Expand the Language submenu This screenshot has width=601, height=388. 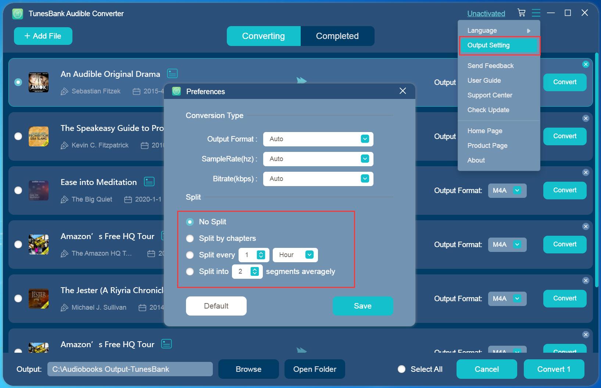[x=499, y=31]
